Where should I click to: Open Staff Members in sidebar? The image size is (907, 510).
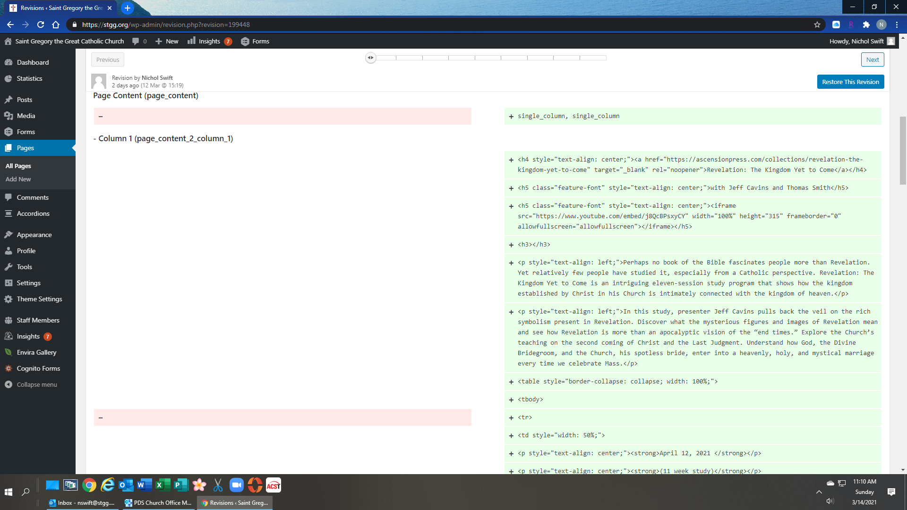click(x=38, y=320)
